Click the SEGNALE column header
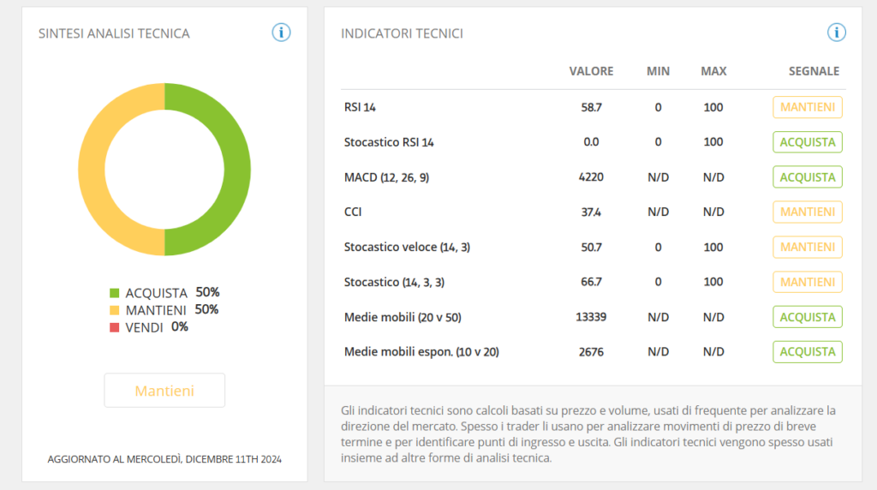Image resolution: width=877 pixels, height=490 pixels. (814, 71)
